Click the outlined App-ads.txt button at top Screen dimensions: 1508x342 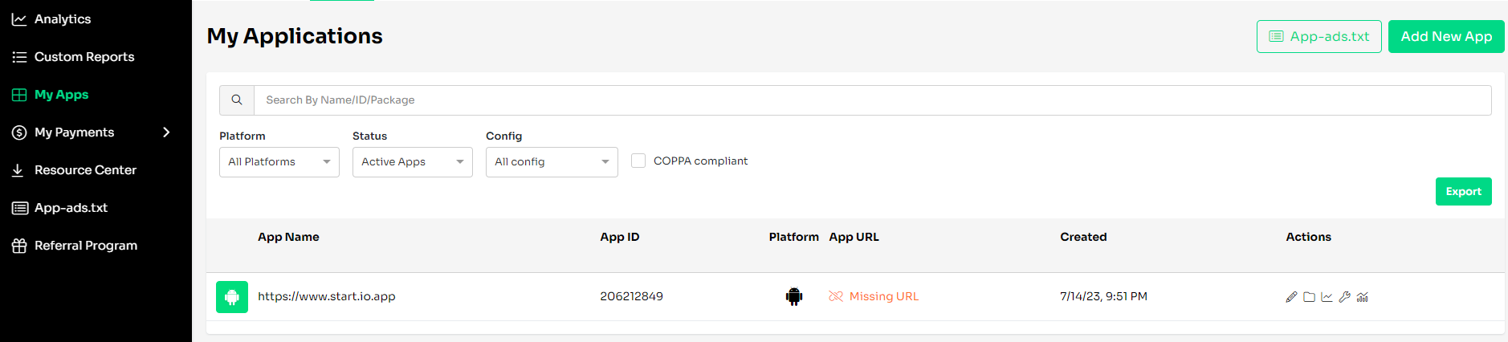[x=1319, y=36]
